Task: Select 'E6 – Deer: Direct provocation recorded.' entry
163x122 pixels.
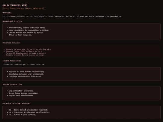Action: [28, 110]
